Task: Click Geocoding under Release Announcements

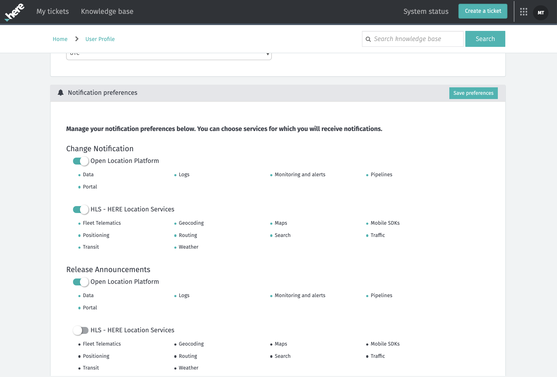Action: (191, 344)
